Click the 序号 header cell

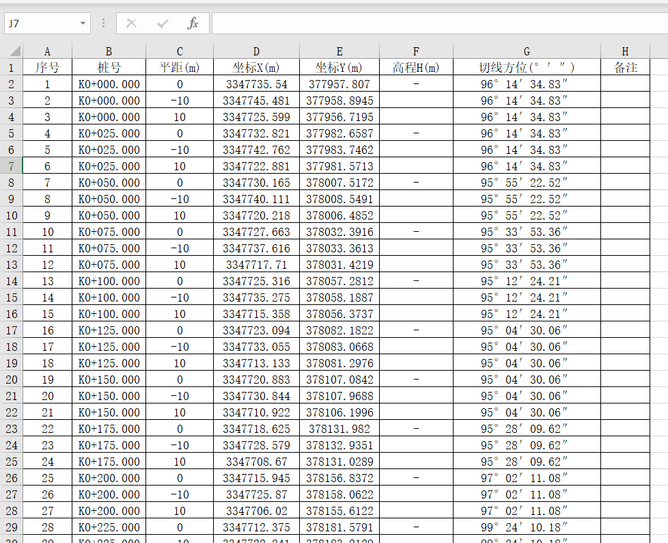click(47, 68)
